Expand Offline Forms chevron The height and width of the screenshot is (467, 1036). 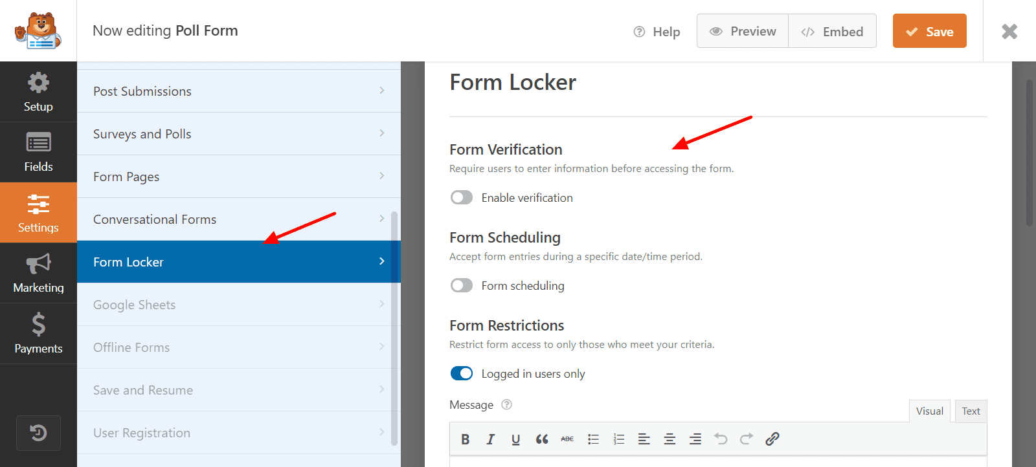click(382, 347)
